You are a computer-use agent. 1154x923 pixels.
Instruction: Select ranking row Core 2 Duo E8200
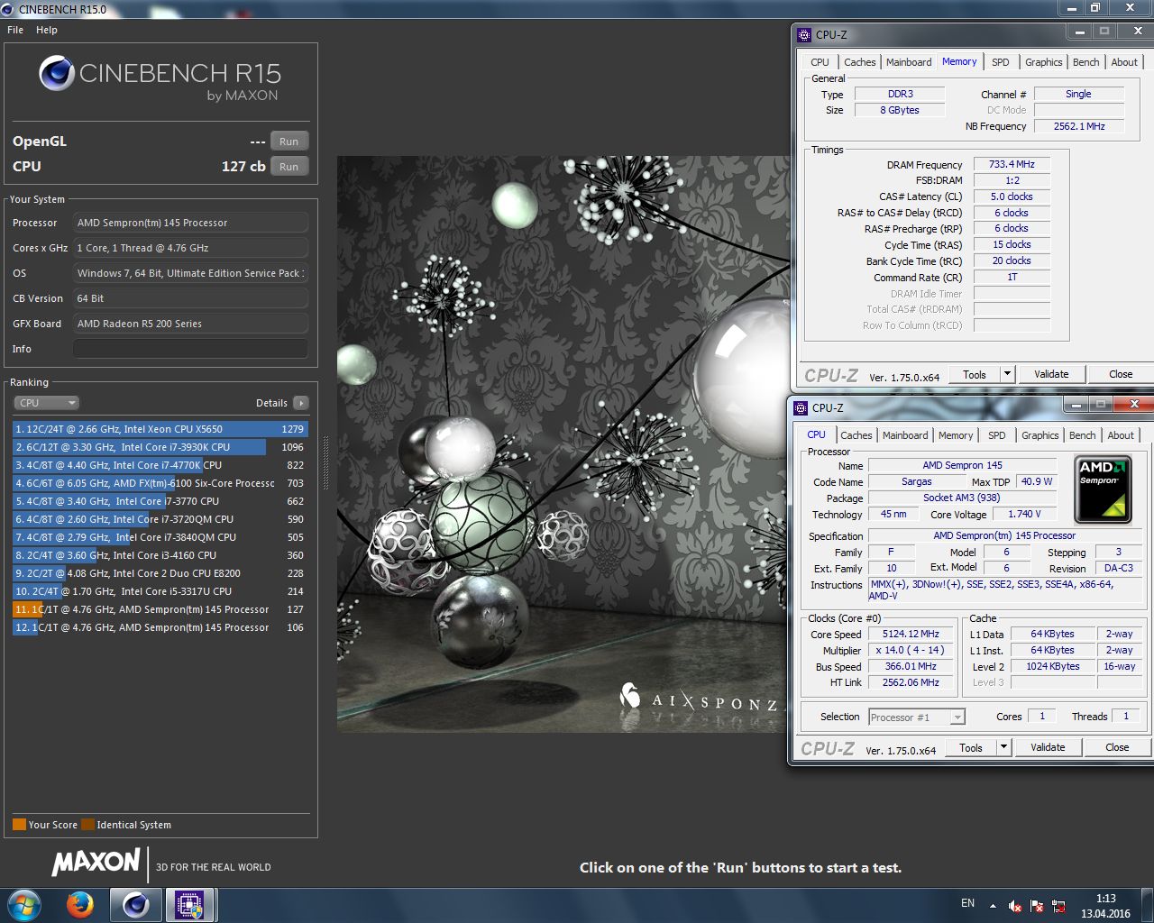[160, 573]
